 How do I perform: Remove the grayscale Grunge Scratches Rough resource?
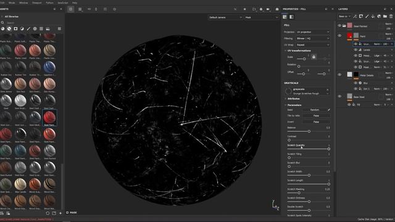click(328, 89)
